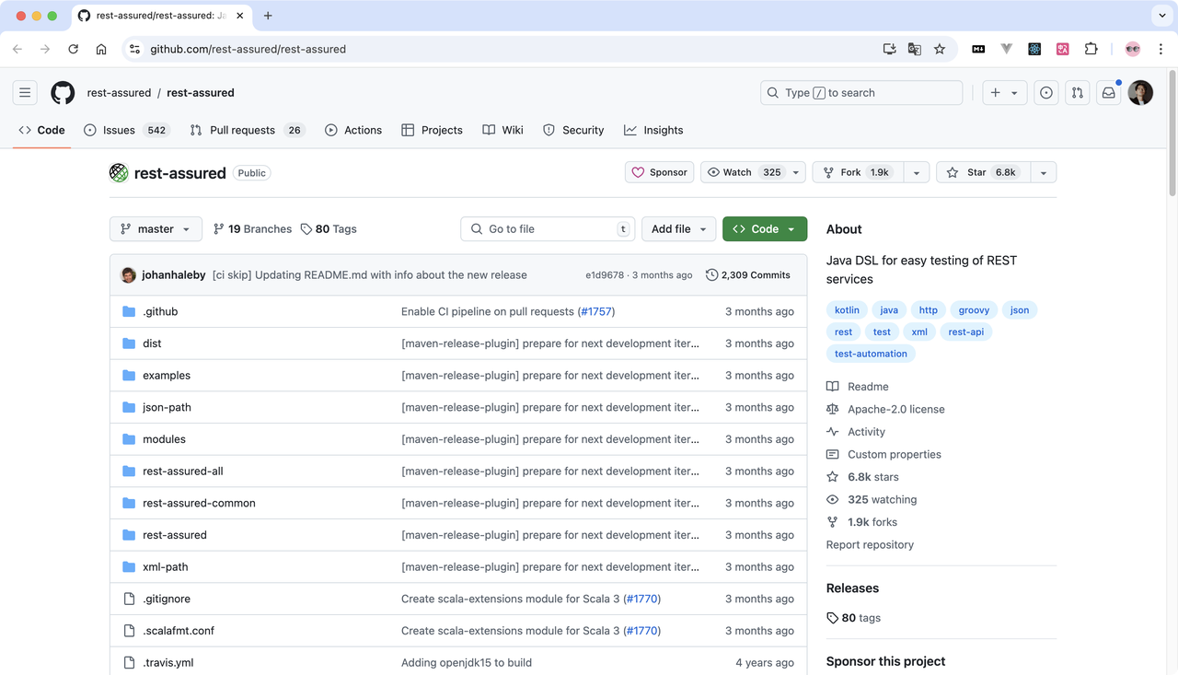Open the browser extensions puzzle icon
The image size is (1178, 675).
click(1091, 49)
